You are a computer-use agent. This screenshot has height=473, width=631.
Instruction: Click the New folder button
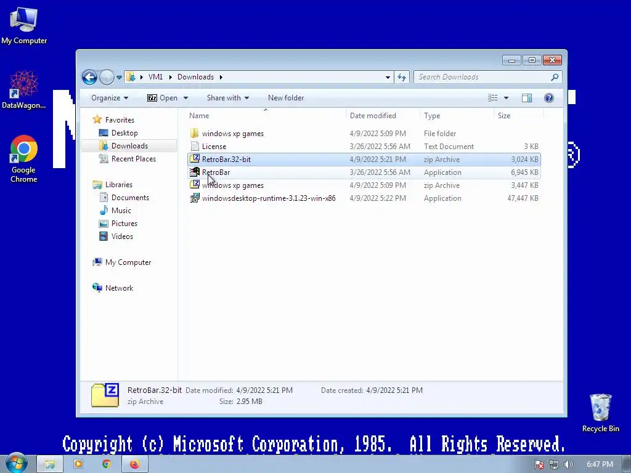tap(286, 98)
